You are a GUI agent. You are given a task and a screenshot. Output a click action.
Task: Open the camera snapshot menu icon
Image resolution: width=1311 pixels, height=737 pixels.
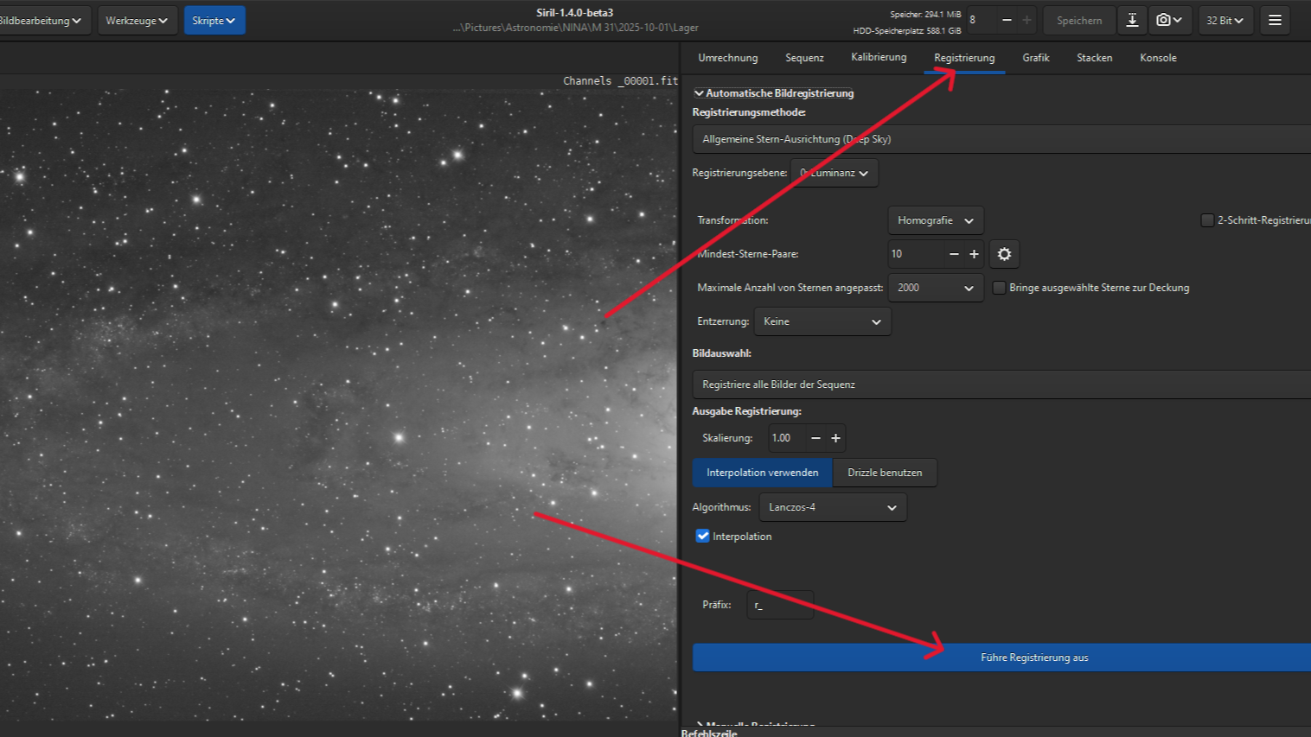pos(1169,20)
